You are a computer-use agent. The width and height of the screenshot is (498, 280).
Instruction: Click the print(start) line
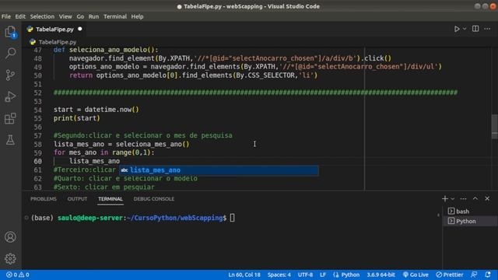(x=76, y=118)
